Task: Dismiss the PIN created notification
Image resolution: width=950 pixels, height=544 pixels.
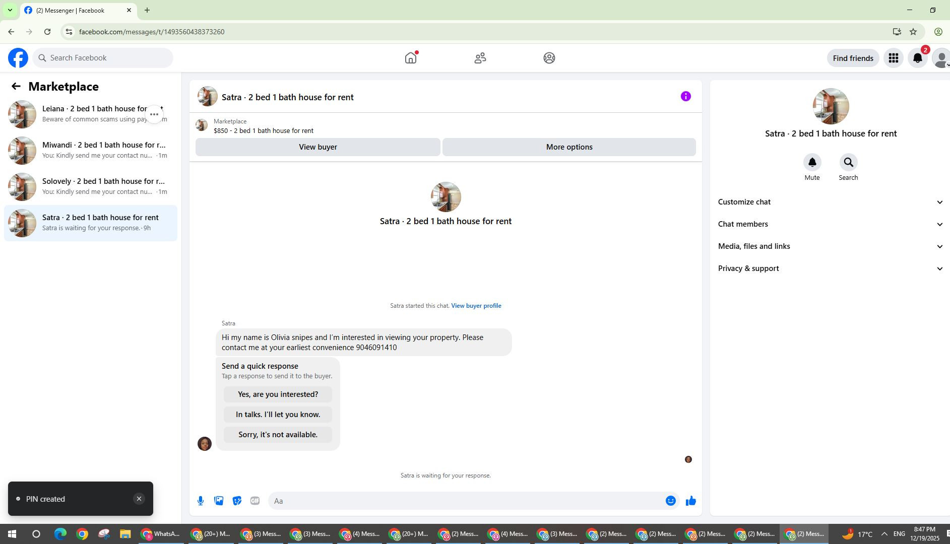Action: point(139,499)
